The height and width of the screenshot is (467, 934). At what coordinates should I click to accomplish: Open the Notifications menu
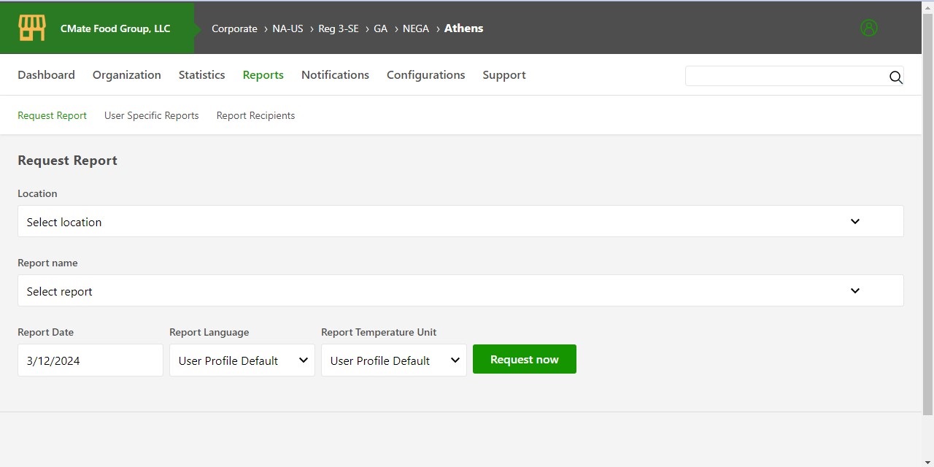click(x=335, y=74)
